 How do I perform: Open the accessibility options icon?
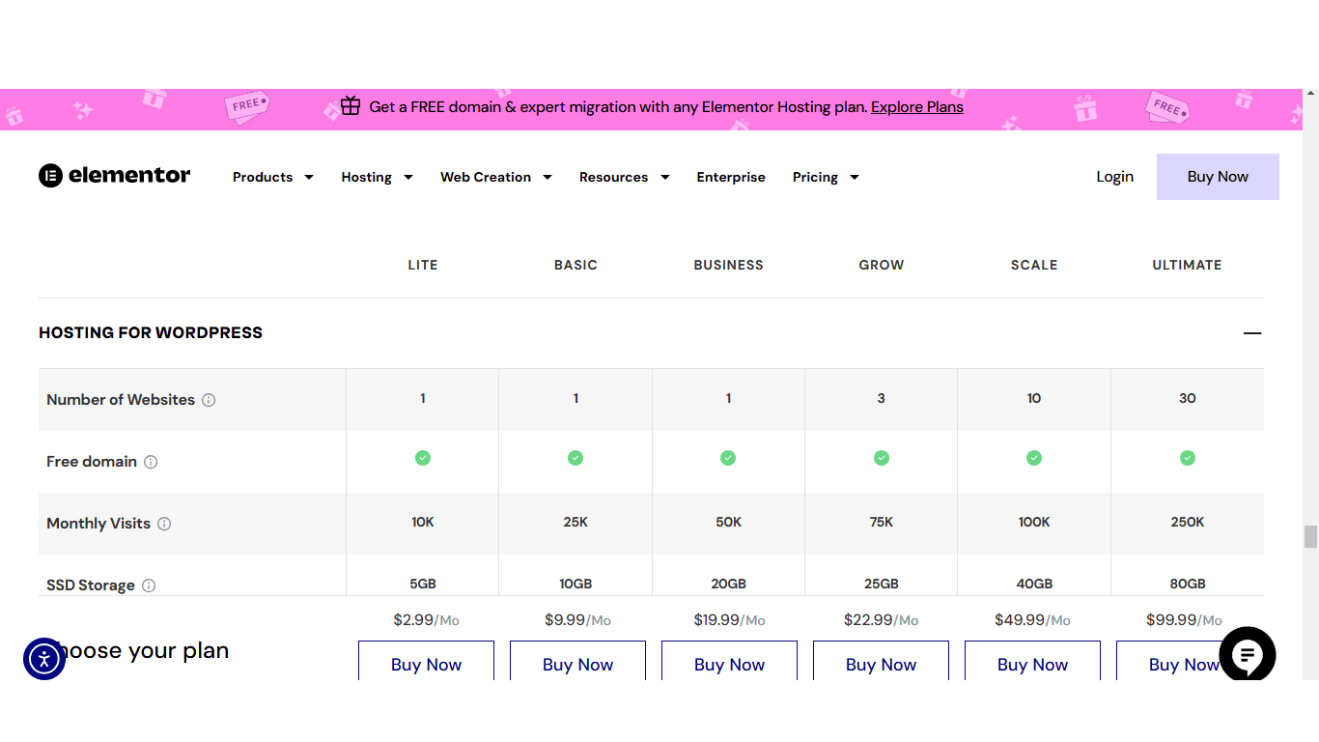[44, 659]
